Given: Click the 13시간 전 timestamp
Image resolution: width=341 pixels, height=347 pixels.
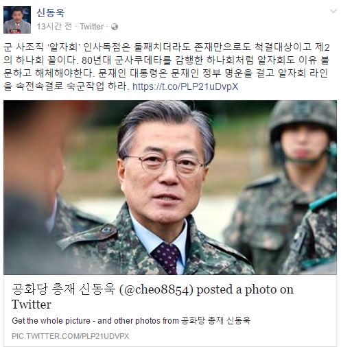Looking at the screenshot, I should coord(54,27).
